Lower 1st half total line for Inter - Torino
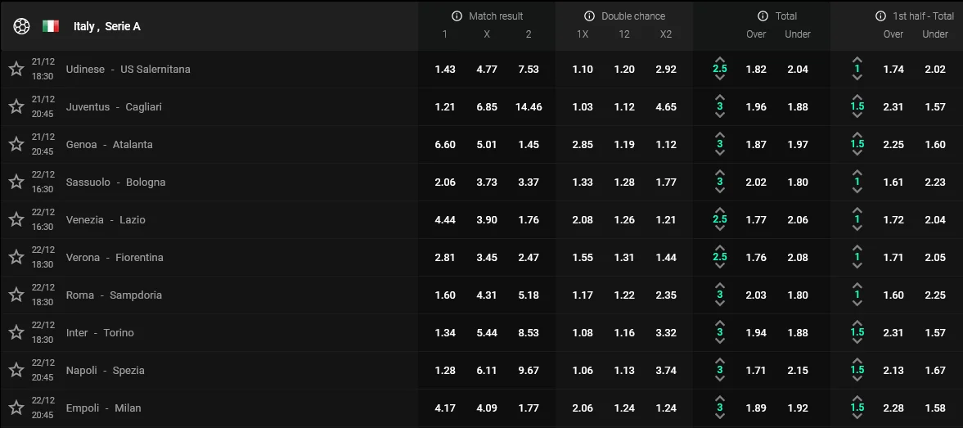This screenshot has height=428, width=963. point(857,342)
